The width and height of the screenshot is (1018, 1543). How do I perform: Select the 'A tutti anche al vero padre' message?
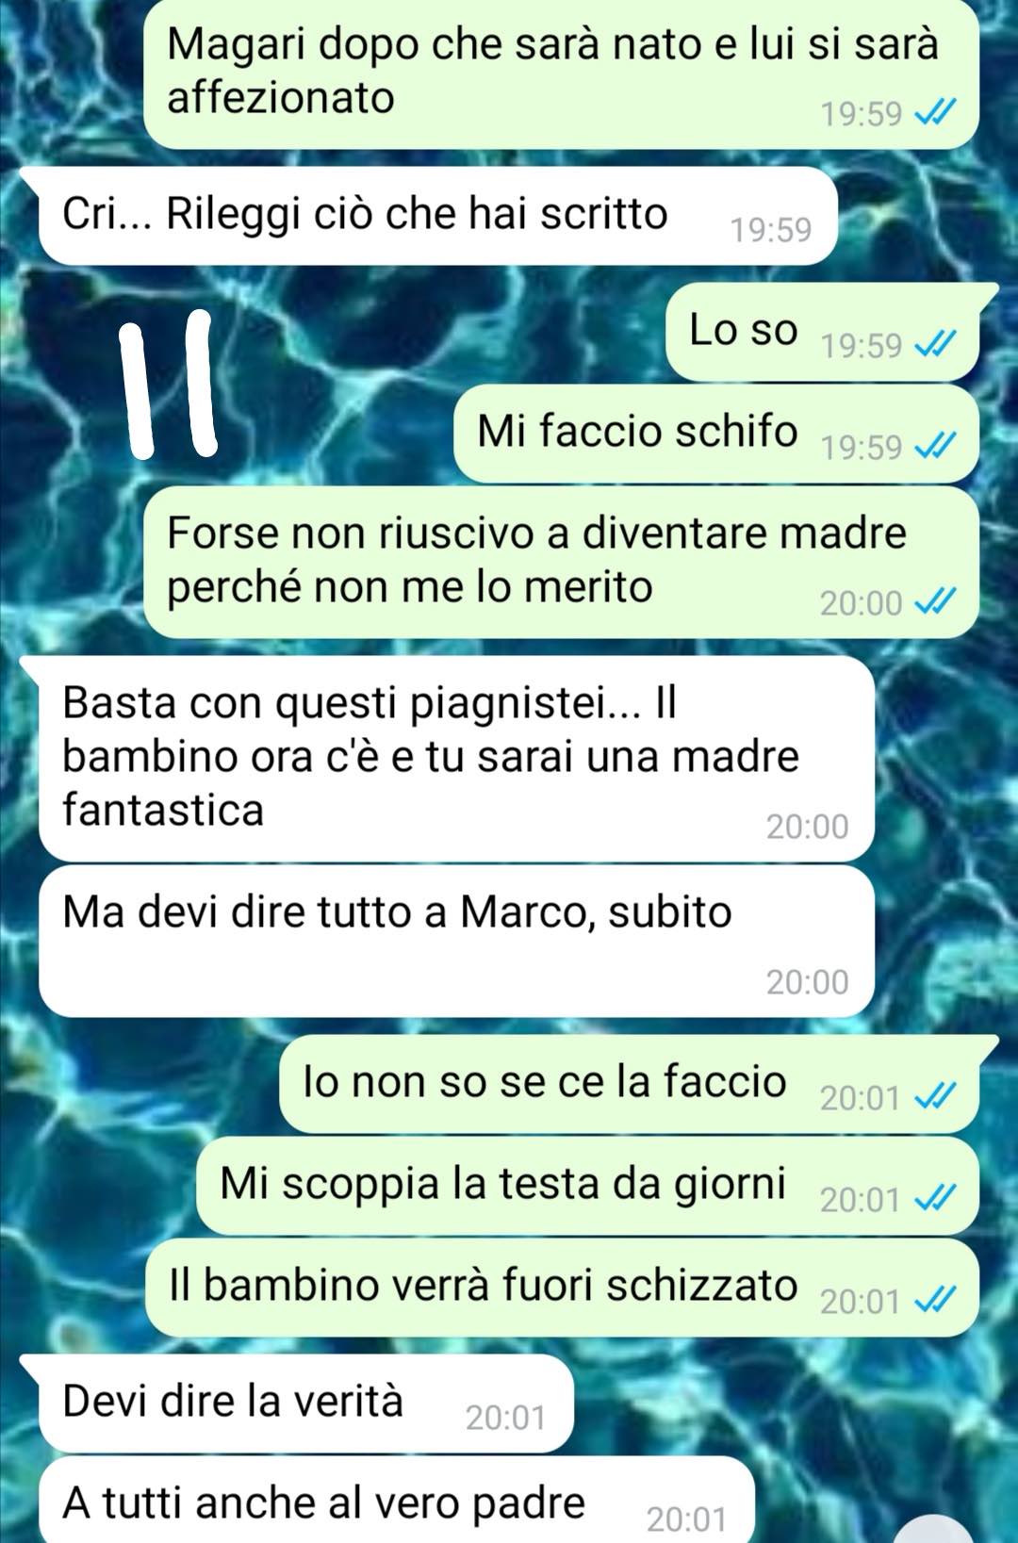click(397, 1500)
